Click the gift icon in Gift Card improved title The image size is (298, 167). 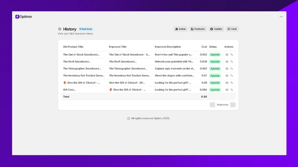point(111,90)
